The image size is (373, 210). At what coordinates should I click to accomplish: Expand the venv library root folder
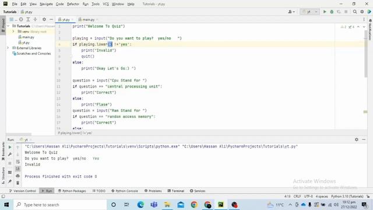tap(13, 32)
